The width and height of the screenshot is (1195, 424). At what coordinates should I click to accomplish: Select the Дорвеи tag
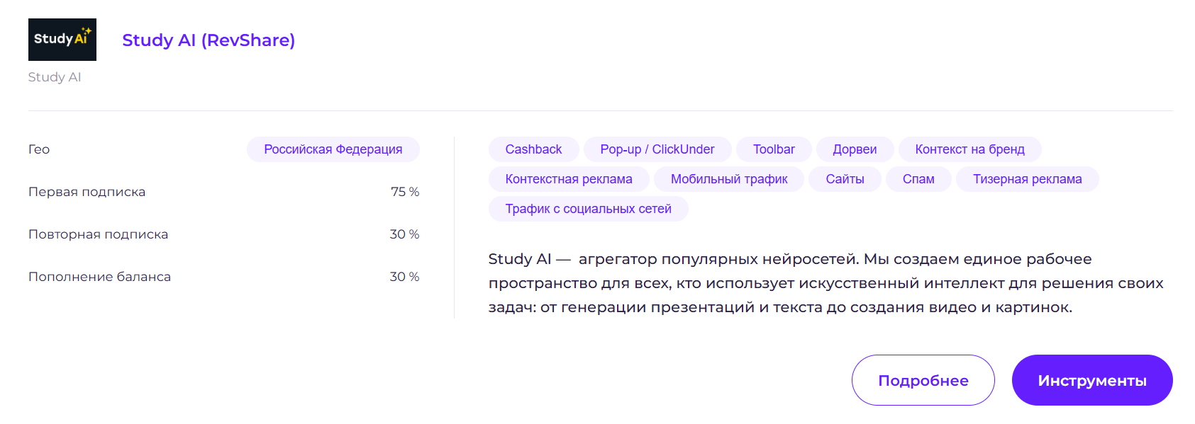click(854, 149)
